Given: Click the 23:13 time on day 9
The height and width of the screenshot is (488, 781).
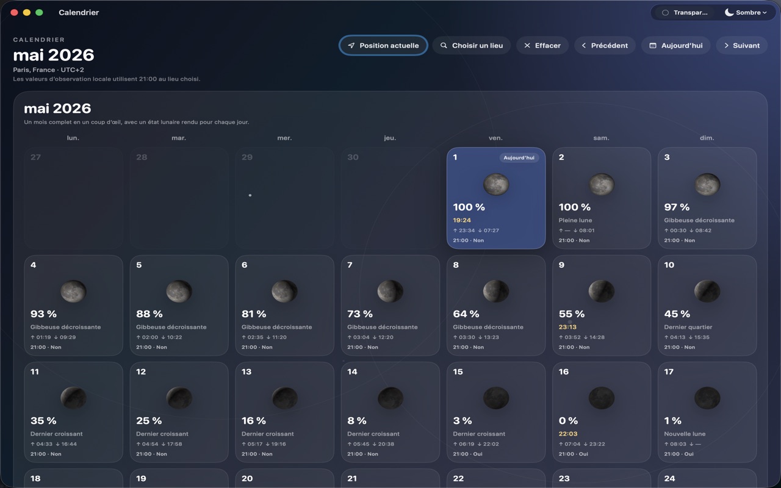Looking at the screenshot, I should pyautogui.click(x=567, y=327).
